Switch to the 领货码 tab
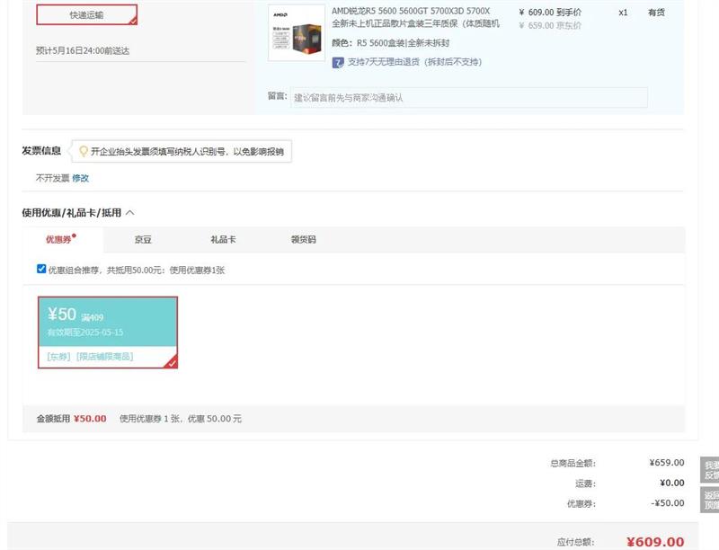 coord(303,240)
